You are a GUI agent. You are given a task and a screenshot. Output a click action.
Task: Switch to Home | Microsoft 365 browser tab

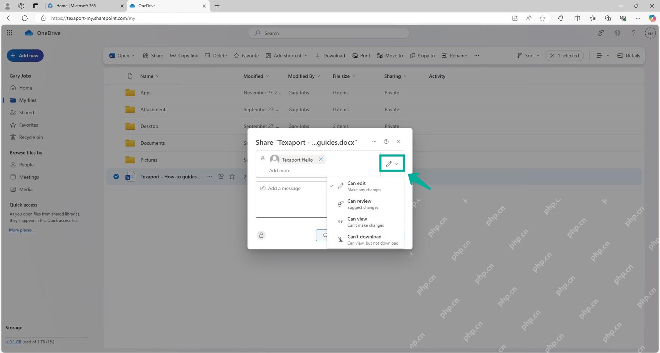(86, 6)
